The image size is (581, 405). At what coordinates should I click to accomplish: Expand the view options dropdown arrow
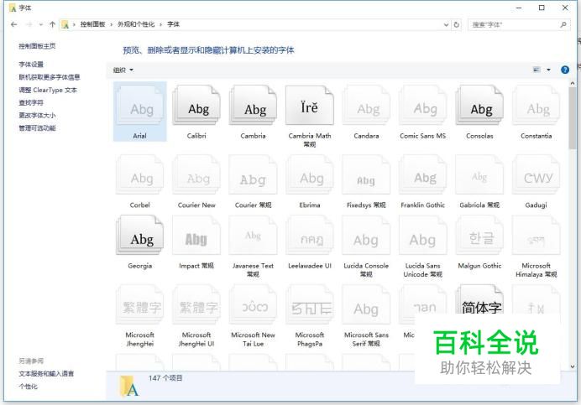548,70
